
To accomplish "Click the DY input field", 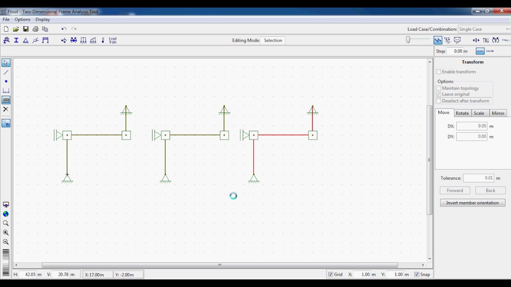I will pos(472,136).
